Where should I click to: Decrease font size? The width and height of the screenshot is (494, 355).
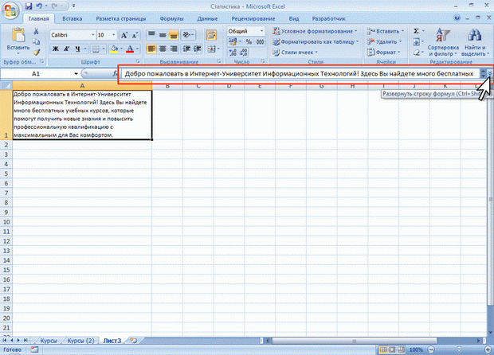point(135,35)
